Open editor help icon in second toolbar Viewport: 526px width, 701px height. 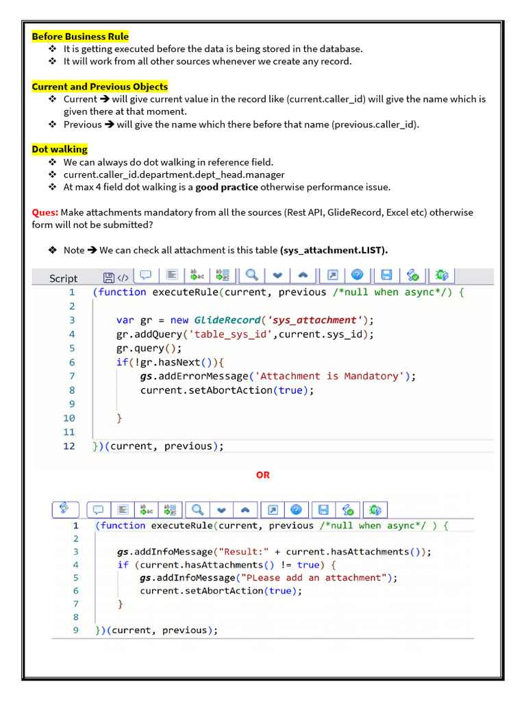[x=296, y=509]
